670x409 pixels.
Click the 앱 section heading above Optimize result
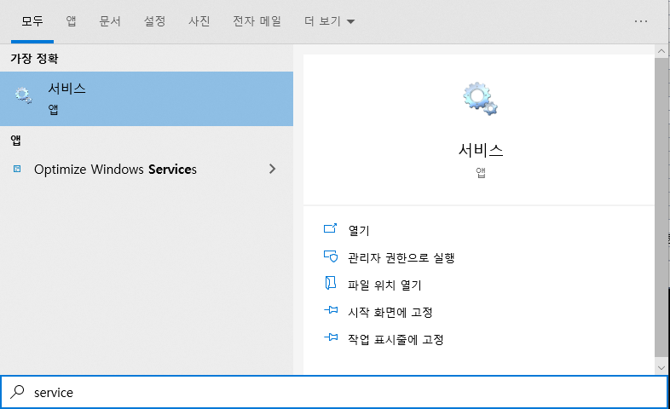coord(16,141)
